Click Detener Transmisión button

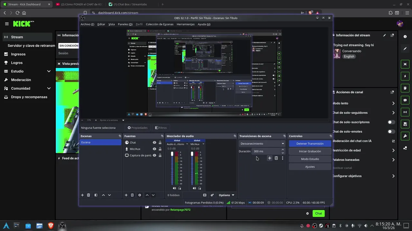[310, 143]
